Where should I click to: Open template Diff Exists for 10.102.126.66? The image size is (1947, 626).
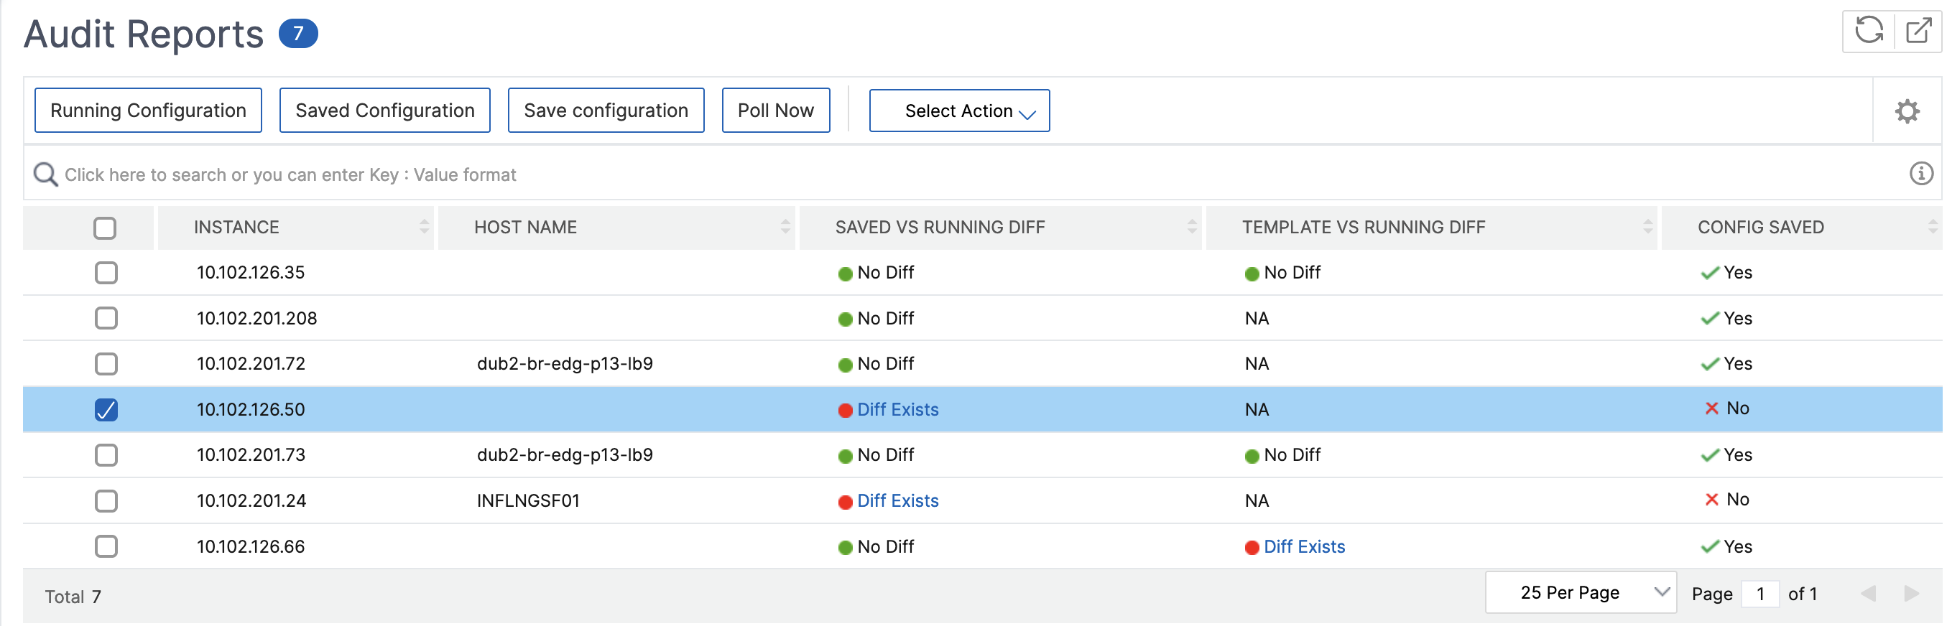coord(1304,547)
